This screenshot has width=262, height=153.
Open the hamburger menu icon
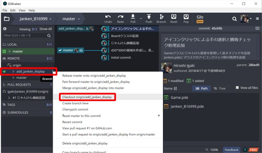click(257, 19)
